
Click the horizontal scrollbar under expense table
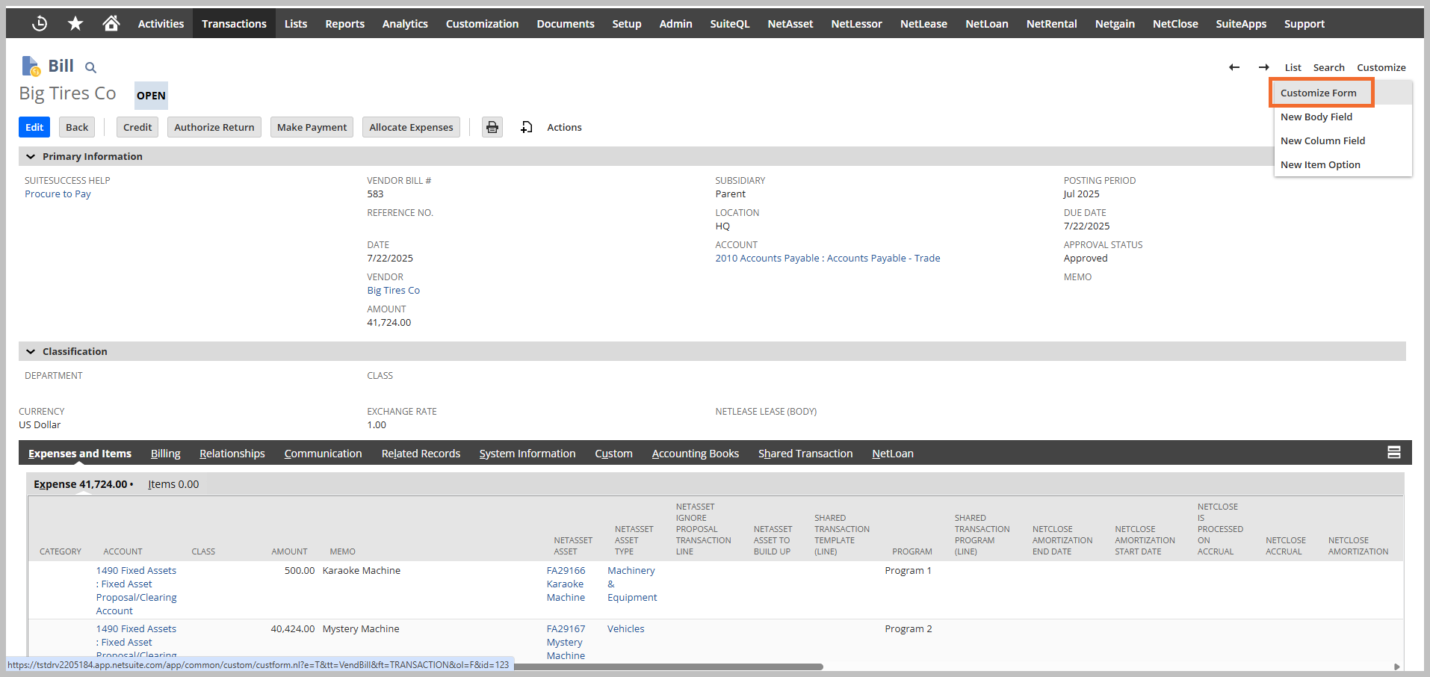[x=669, y=667]
